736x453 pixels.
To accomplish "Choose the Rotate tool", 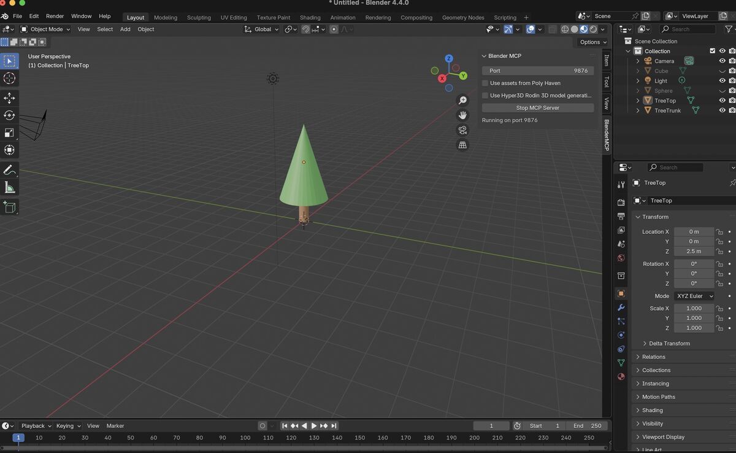I will pyautogui.click(x=9, y=115).
